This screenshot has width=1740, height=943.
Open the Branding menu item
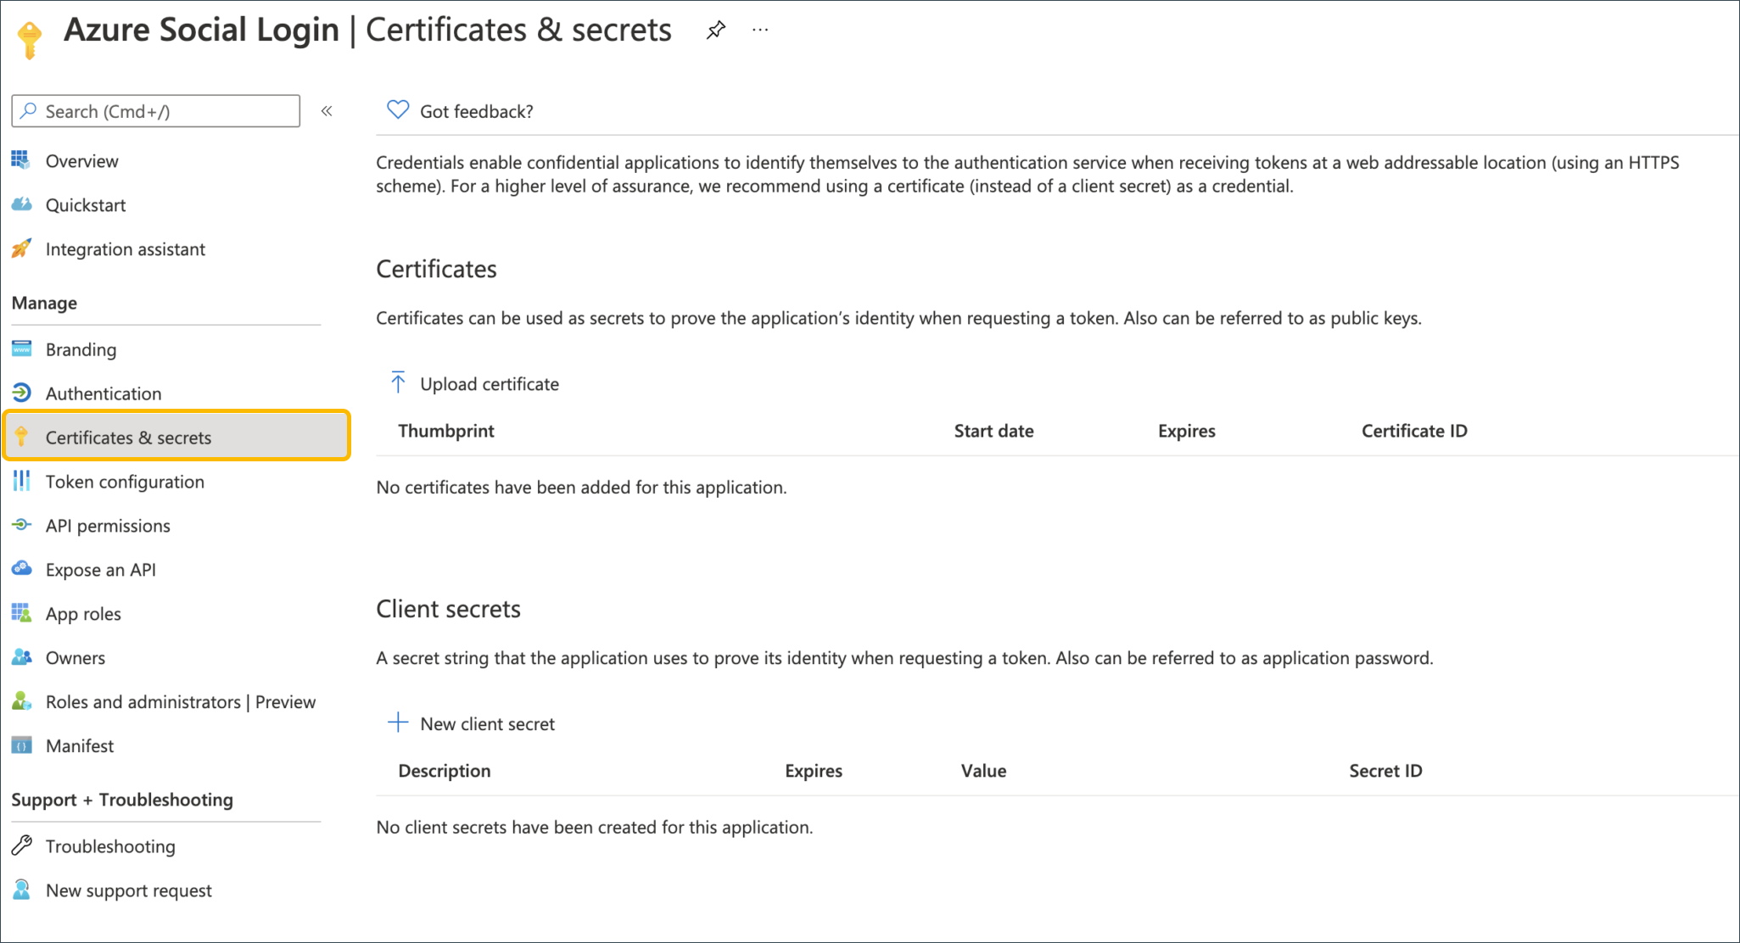pyautogui.click(x=81, y=349)
